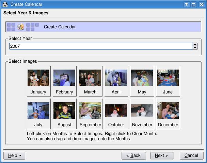Click the title bar help question mark
This screenshot has height=163, width=207.
(x=187, y=4)
